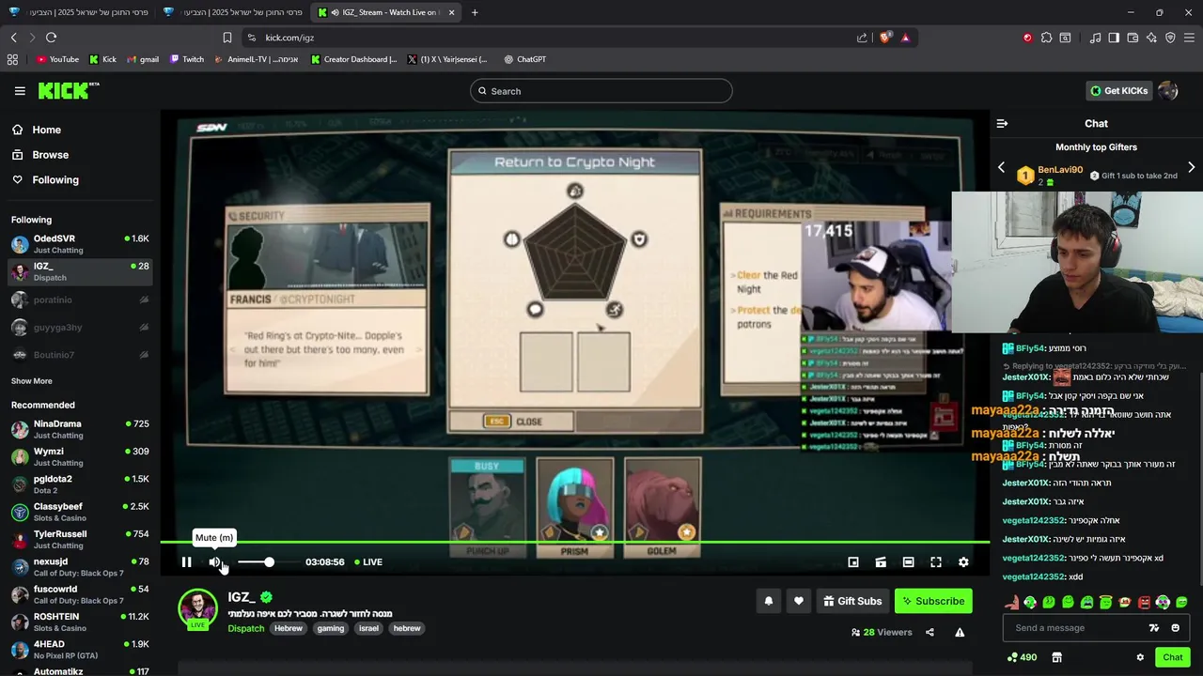Open the Dispatch category link

click(x=245, y=628)
